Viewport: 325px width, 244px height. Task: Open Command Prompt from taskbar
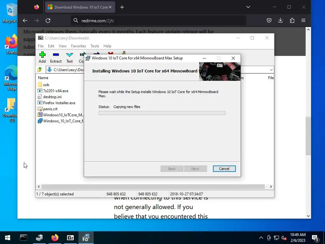23,238
